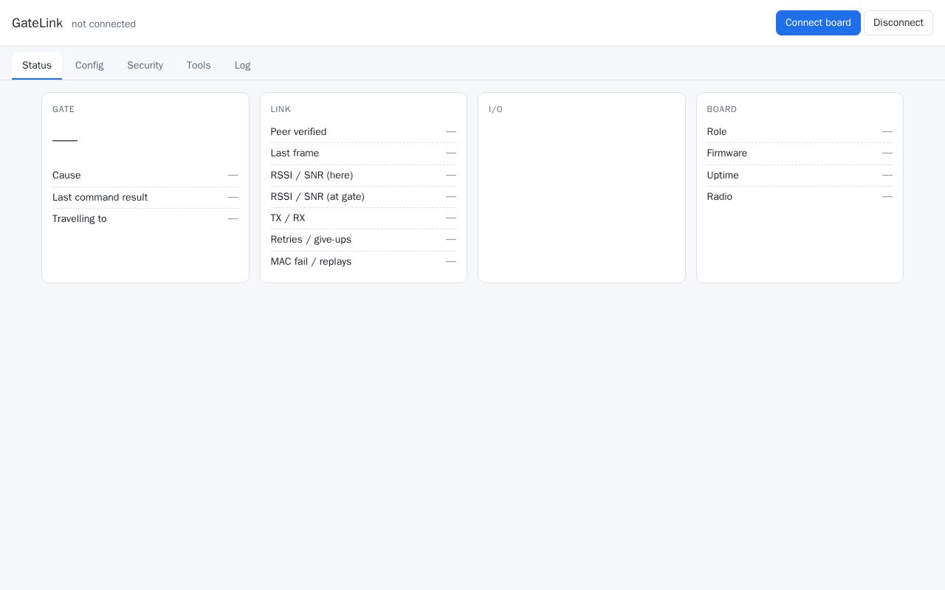Screen dimensions: 945x590
Task: Select the GateLink app title
Action: click(37, 23)
